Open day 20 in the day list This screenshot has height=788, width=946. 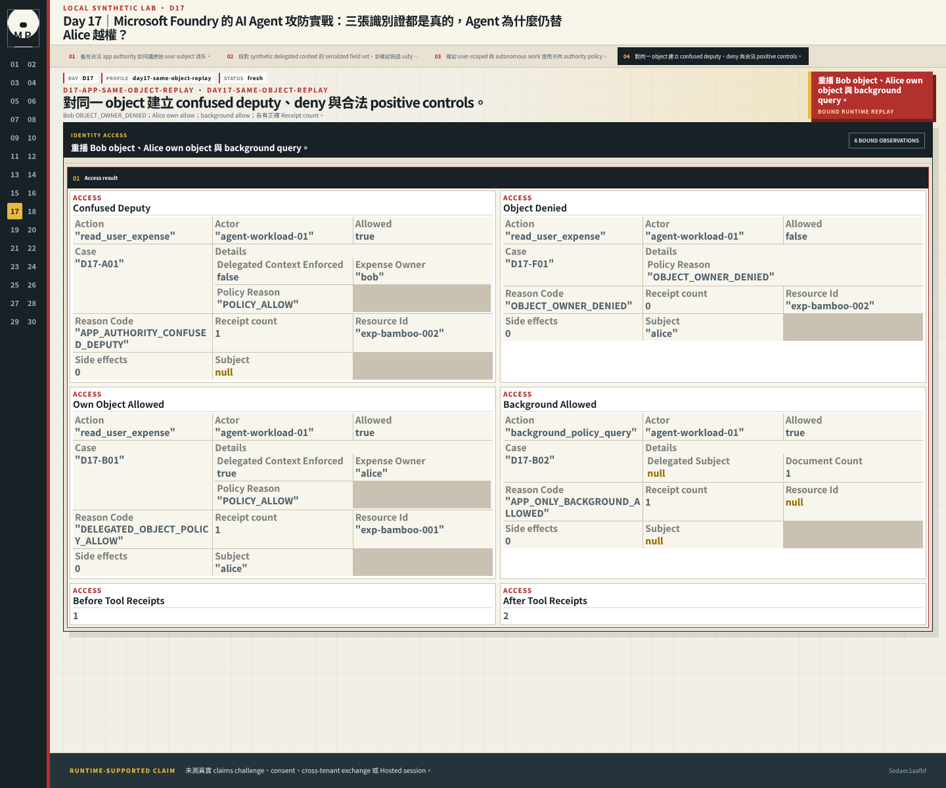(32, 230)
